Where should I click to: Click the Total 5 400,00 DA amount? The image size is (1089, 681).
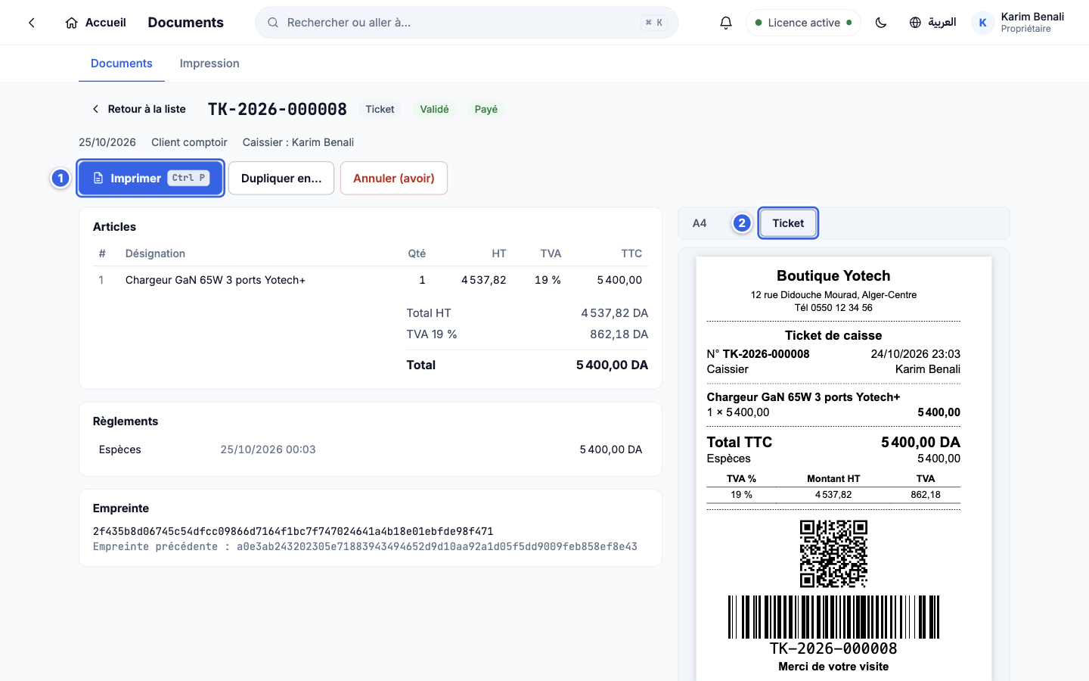[612, 365]
